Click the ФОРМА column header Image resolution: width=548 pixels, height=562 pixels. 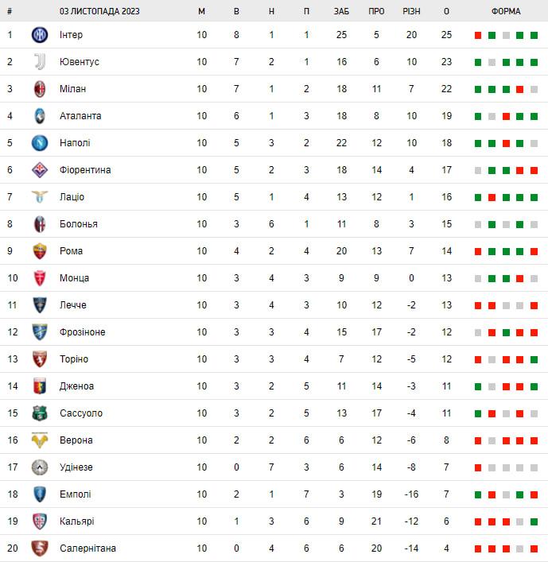tap(506, 11)
